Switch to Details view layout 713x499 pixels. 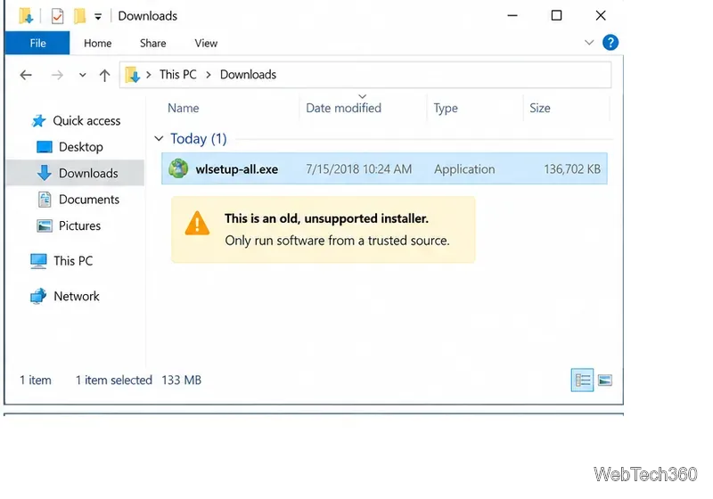[582, 380]
